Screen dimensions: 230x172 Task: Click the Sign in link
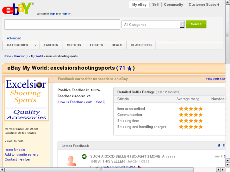(54, 14)
